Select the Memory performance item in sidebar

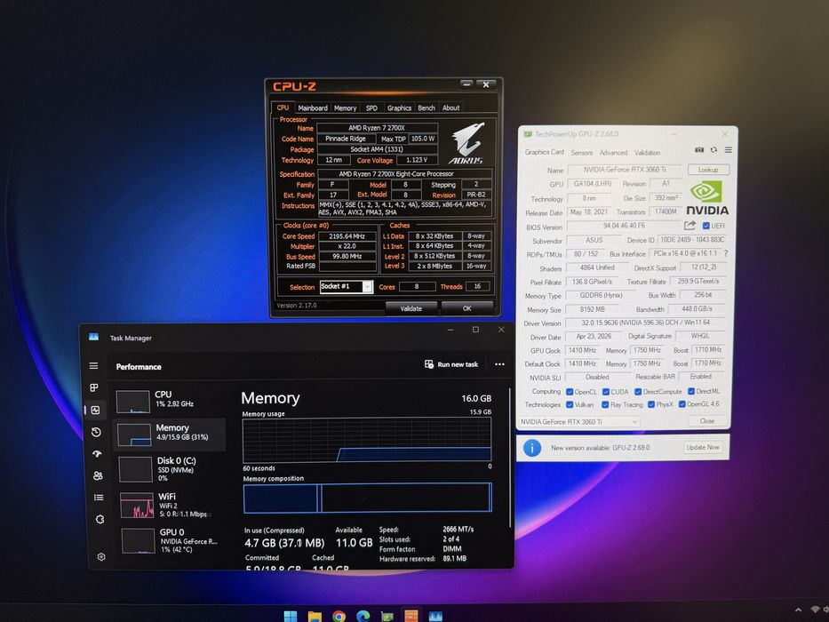click(x=169, y=435)
